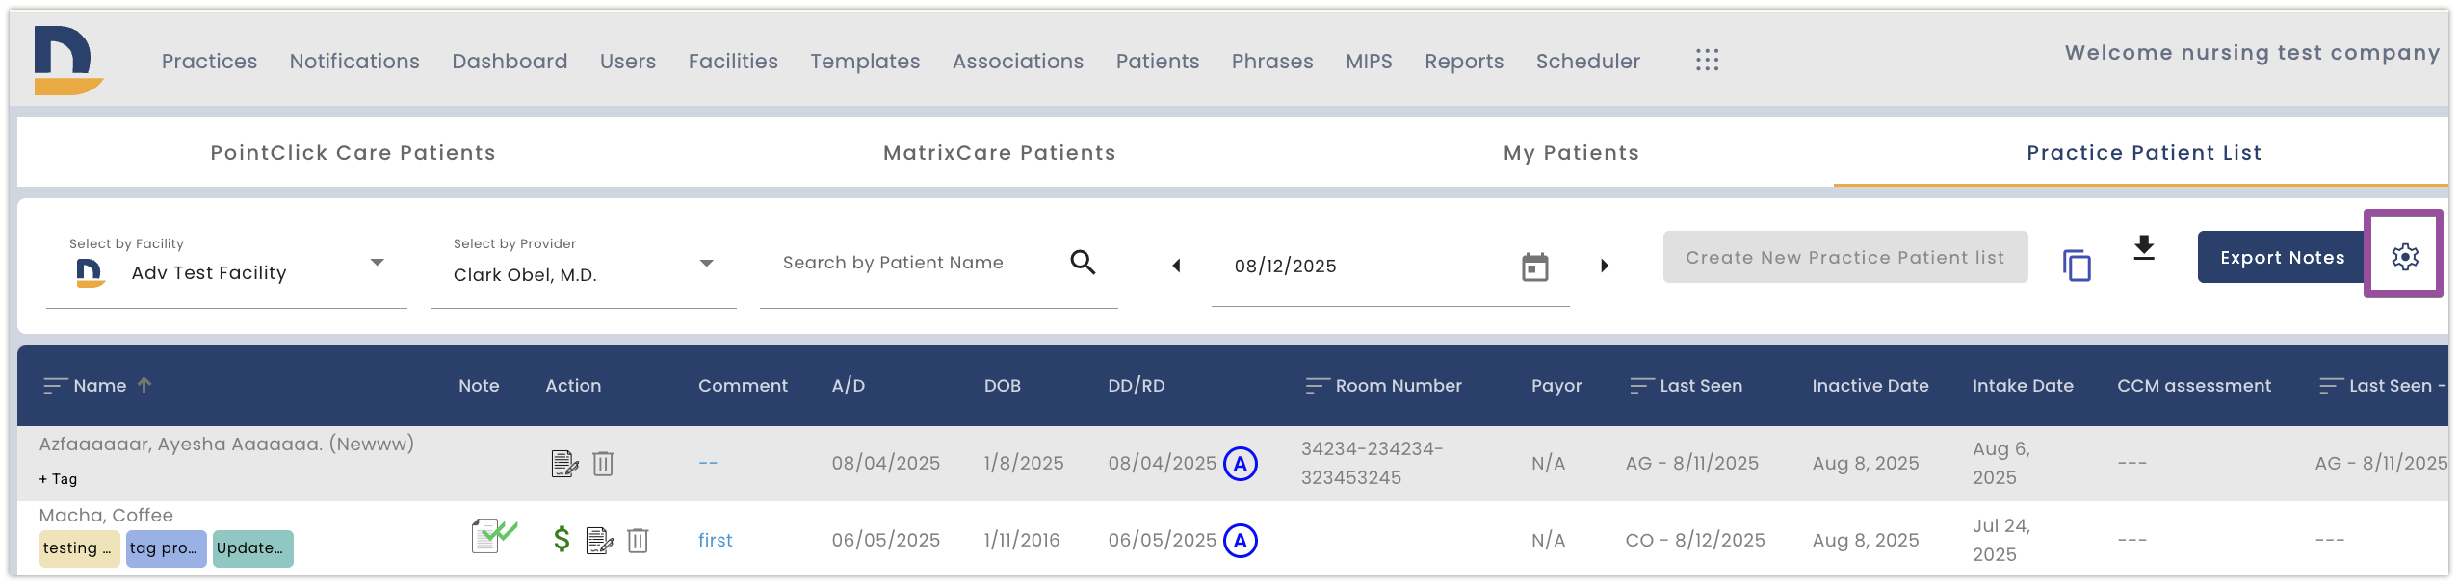2458x585 pixels.
Task: Click Export Notes button
Action: pyautogui.click(x=2282, y=257)
